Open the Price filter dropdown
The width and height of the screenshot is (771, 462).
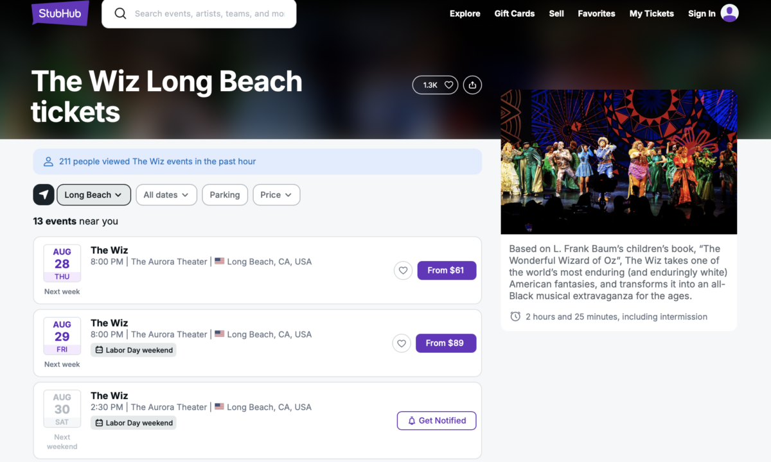tap(276, 195)
